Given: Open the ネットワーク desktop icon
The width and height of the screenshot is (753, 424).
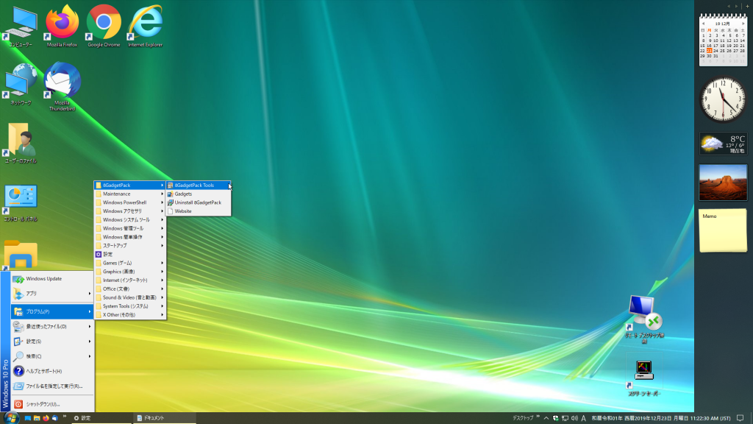Looking at the screenshot, I should click(21, 85).
